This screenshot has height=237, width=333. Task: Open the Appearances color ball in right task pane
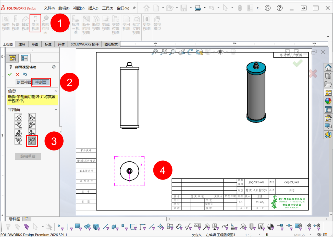[x=328, y=101]
